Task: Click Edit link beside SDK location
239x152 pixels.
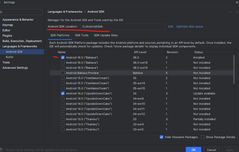Action: tap(171, 26)
